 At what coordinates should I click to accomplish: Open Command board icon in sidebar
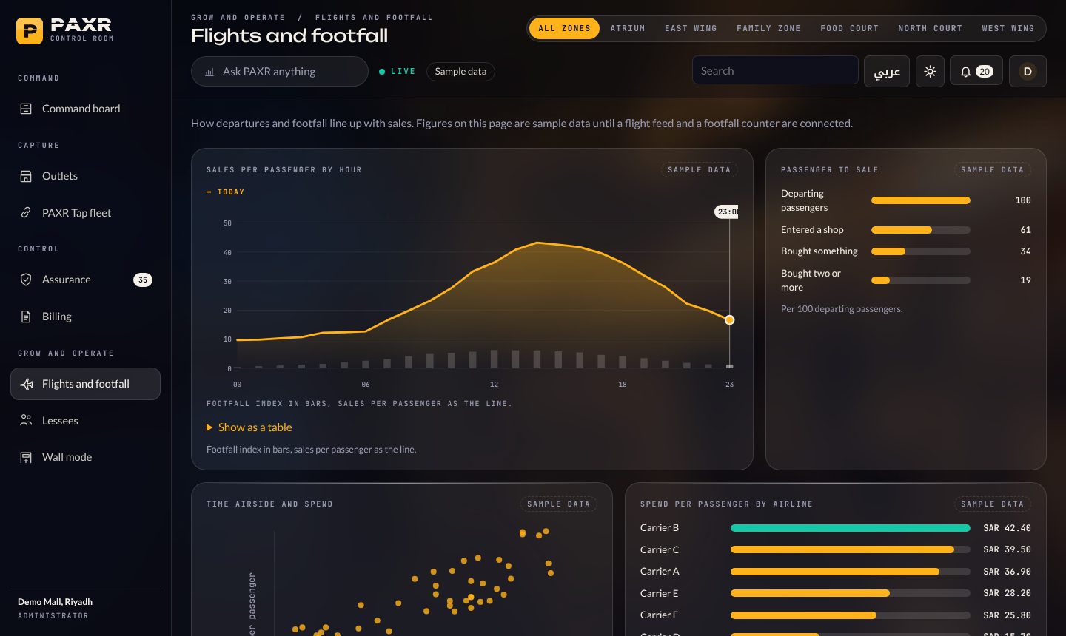pos(26,109)
